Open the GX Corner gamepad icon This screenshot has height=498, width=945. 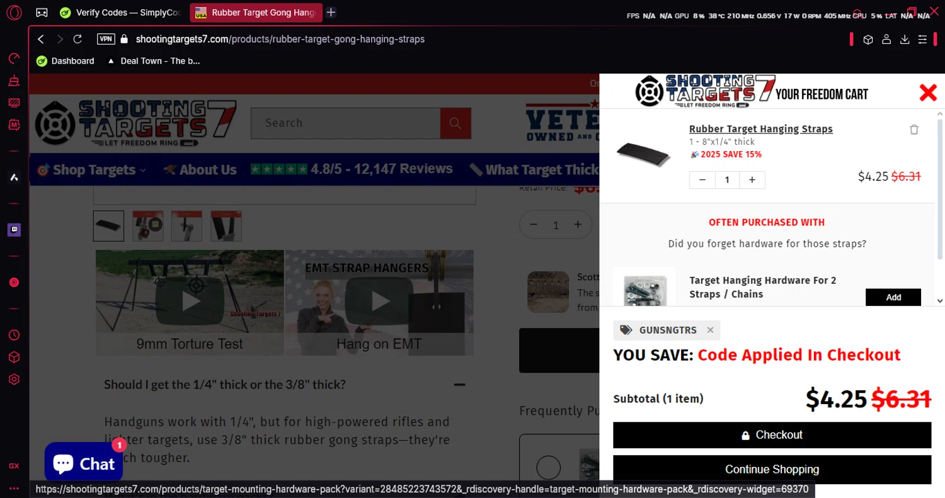pyautogui.click(x=41, y=12)
